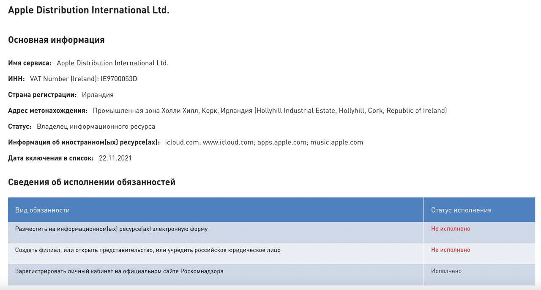Click Не исполнено status for электронную форму row
541x290 pixels.
[451, 229]
